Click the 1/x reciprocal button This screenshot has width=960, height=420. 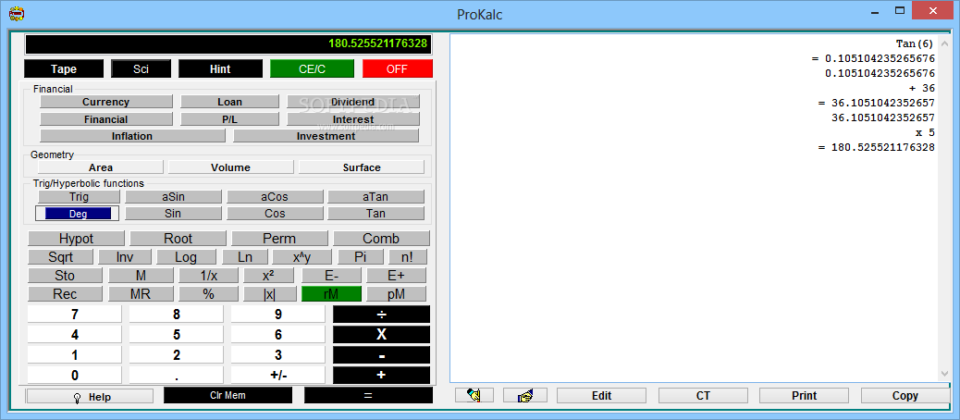click(x=209, y=276)
